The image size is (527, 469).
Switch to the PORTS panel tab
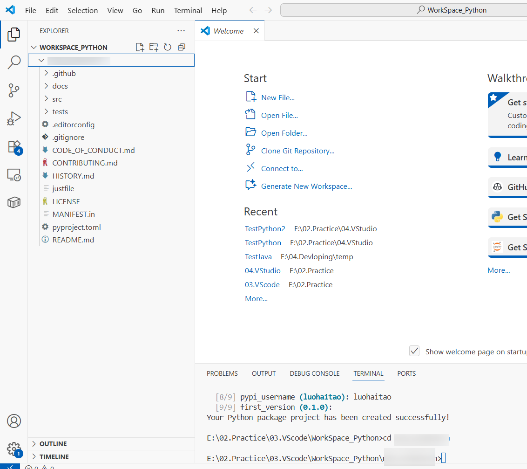(x=406, y=373)
